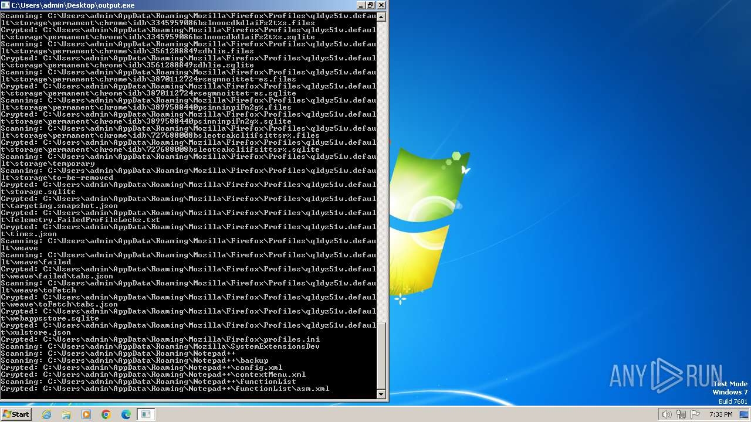751x422 pixels.
Task: Open Windows Explorer folder icon in taskbar
Action: pyautogui.click(x=66, y=414)
